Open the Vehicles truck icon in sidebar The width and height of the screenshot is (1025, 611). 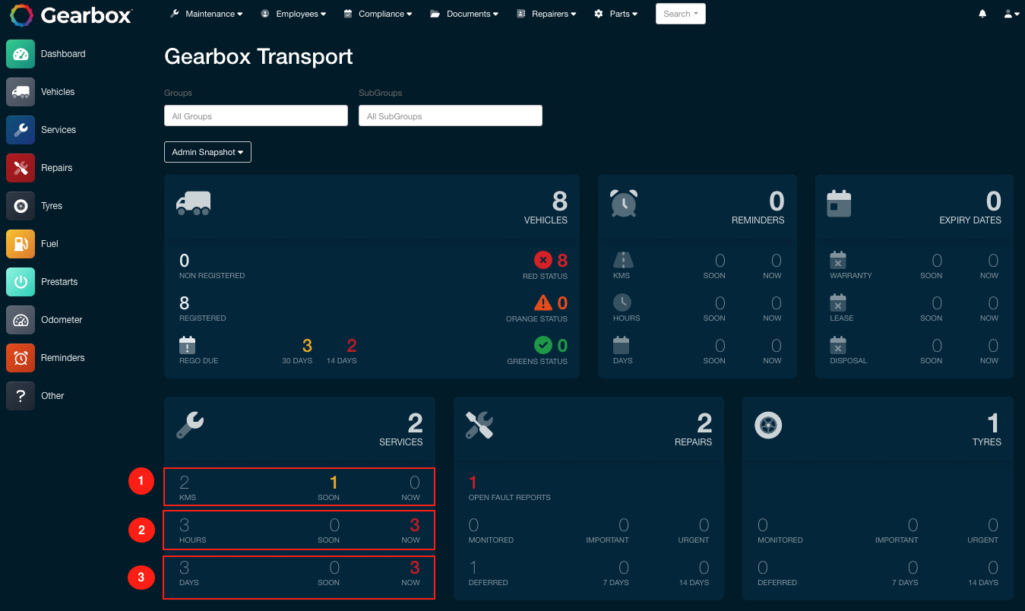coord(21,92)
